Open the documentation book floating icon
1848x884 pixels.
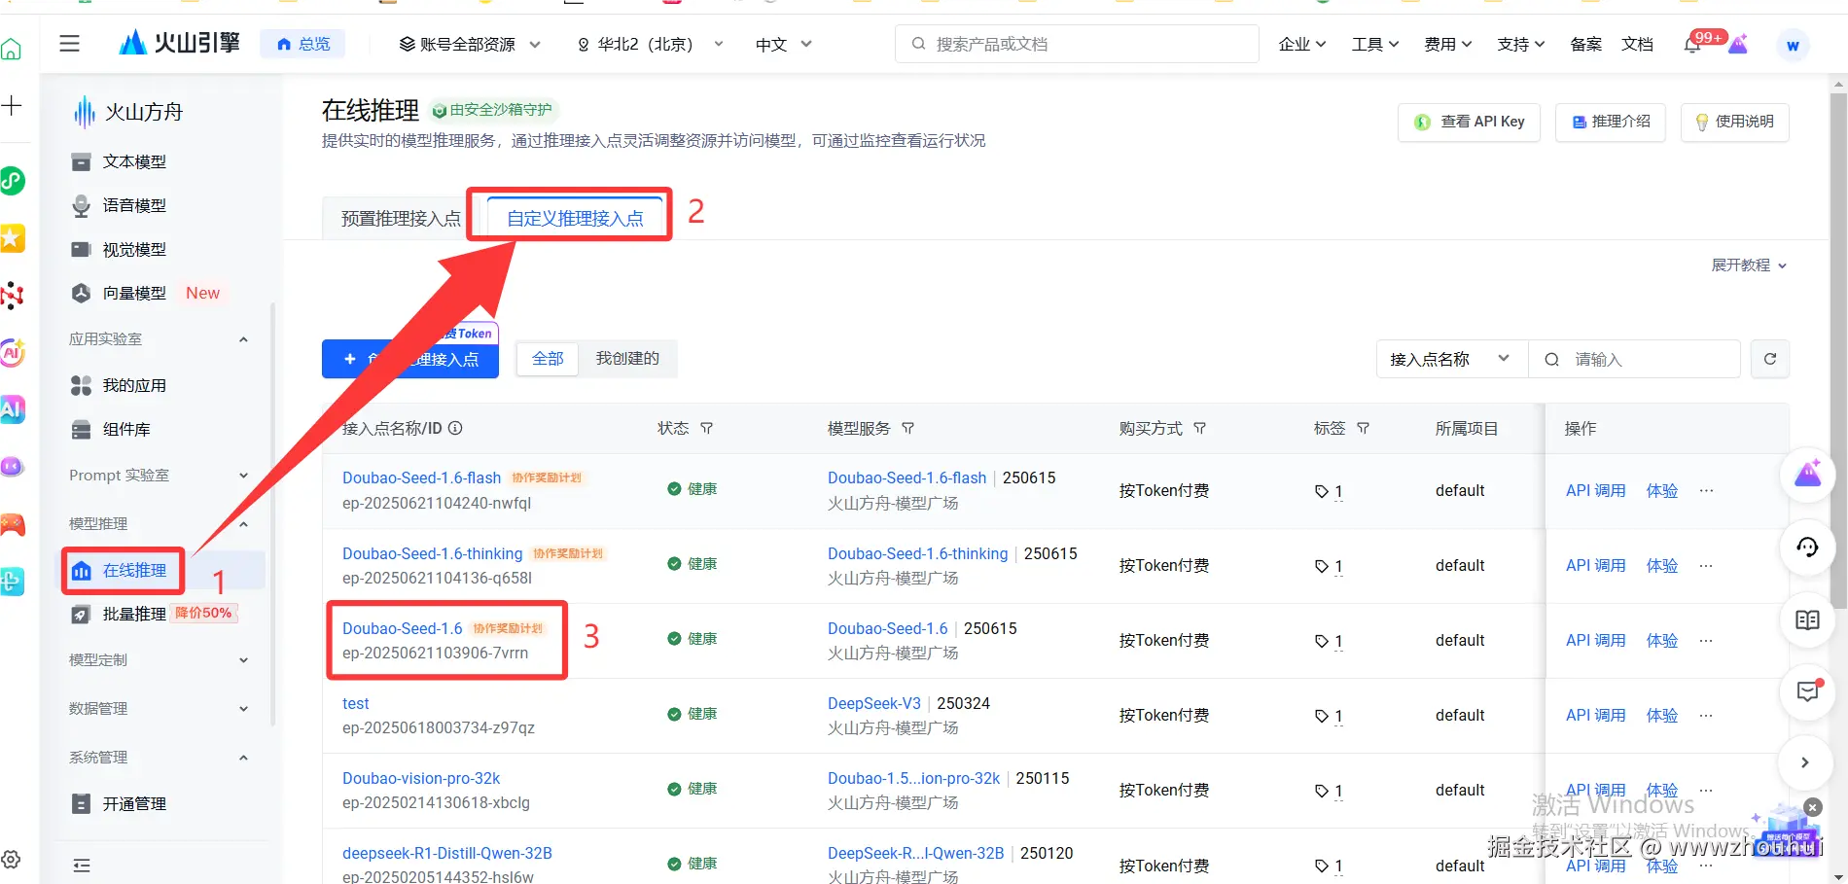click(1807, 619)
